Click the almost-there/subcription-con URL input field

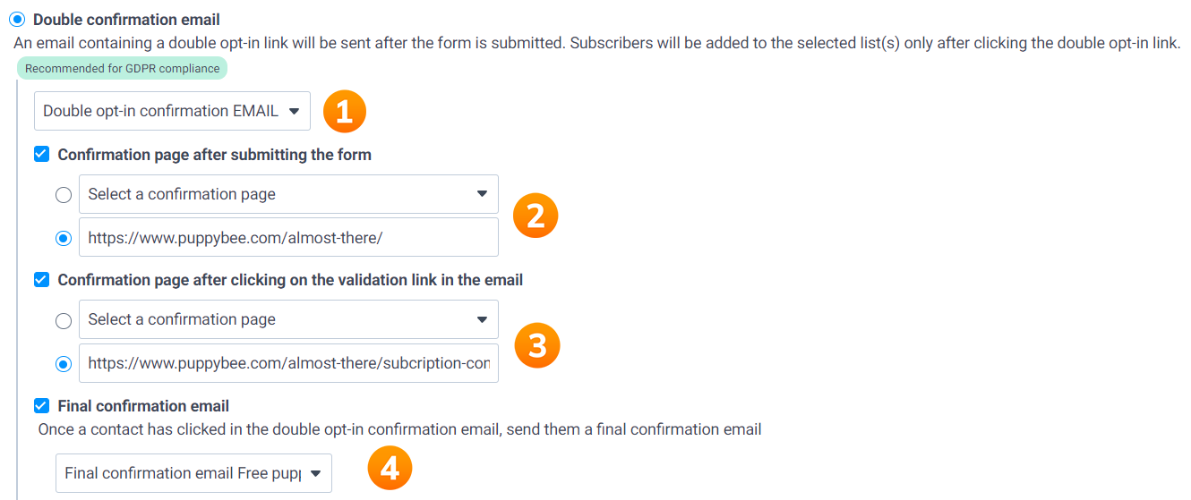click(x=288, y=364)
